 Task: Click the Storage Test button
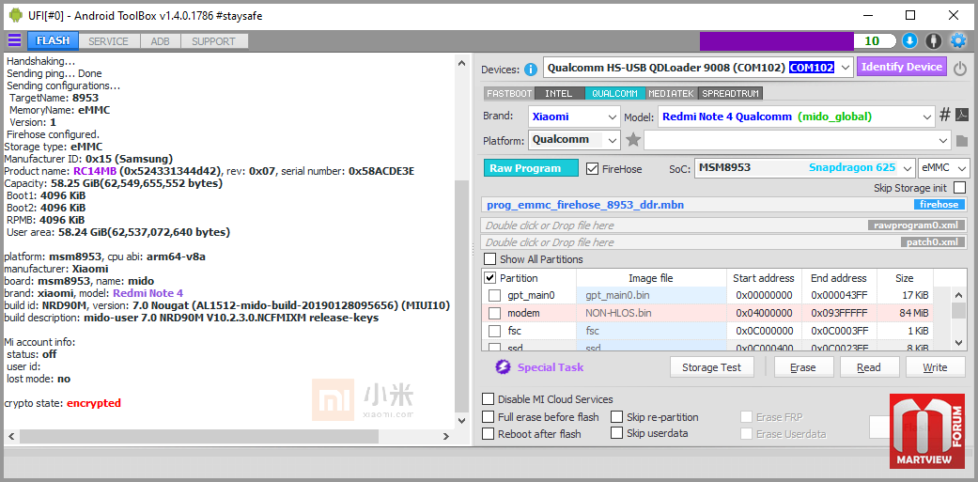pyautogui.click(x=712, y=367)
